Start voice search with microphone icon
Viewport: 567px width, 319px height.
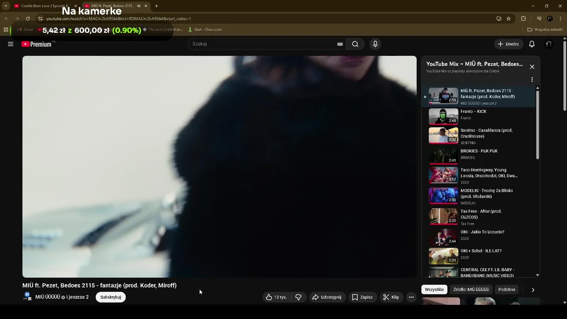[375, 44]
